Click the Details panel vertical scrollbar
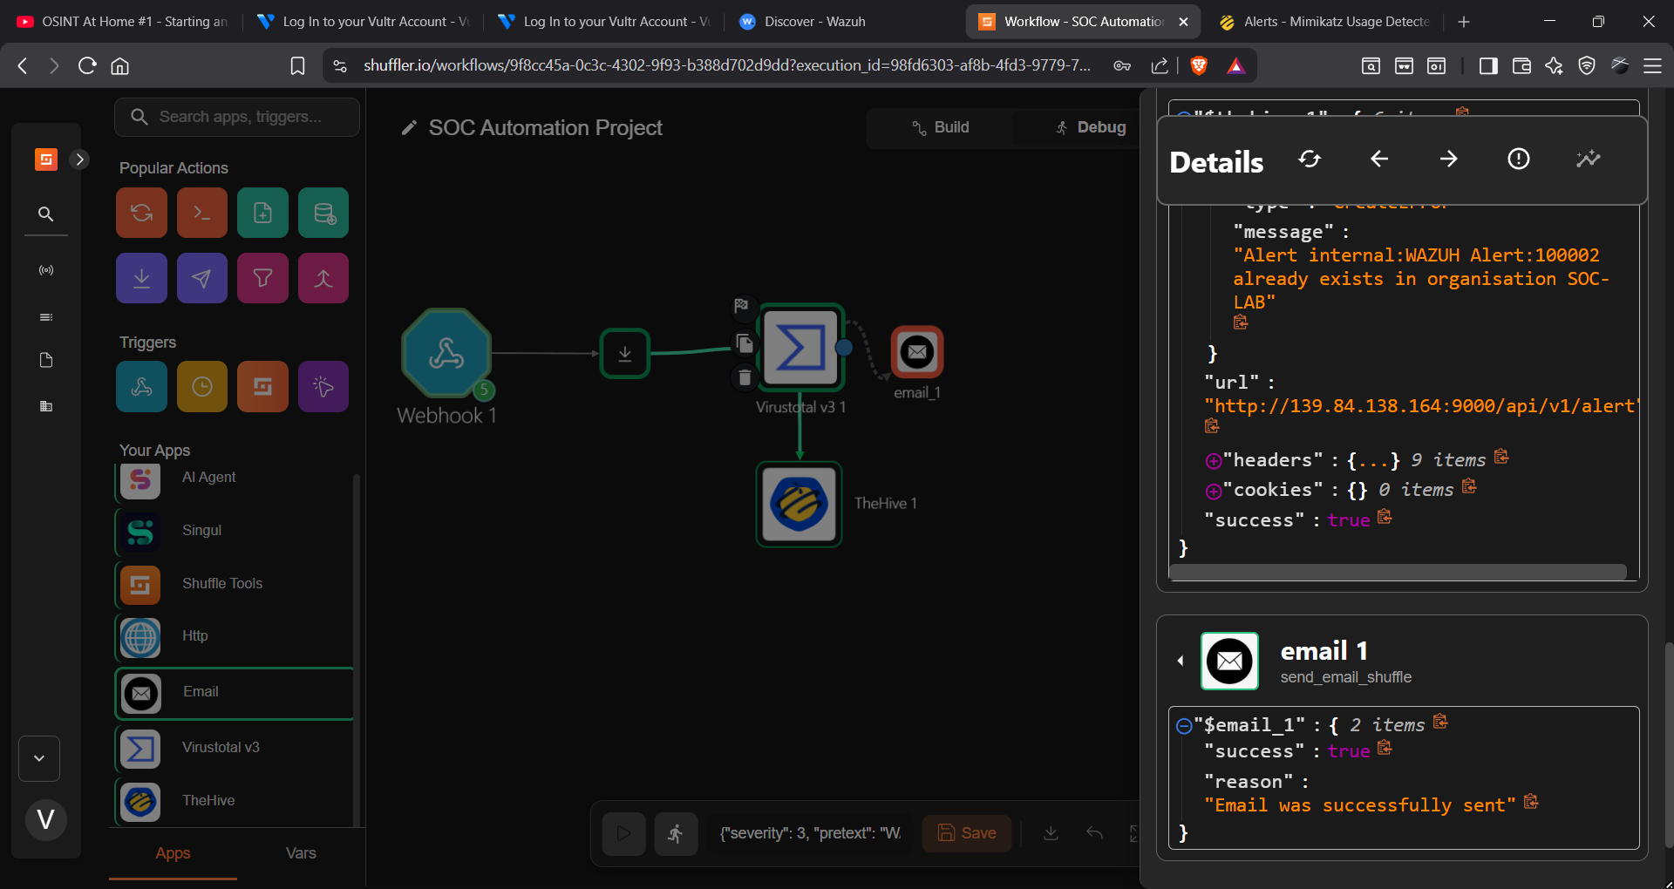 coord(1669,745)
